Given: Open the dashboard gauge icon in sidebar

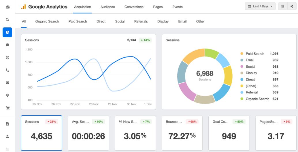Looking at the screenshot, I should coord(7,7).
